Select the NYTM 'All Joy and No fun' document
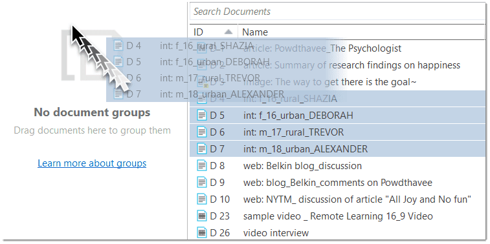Image resolution: width=490 pixels, height=244 pixels. (357, 199)
